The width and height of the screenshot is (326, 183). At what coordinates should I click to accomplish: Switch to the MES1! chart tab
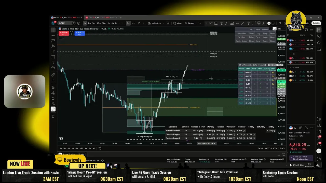pos(66,18)
